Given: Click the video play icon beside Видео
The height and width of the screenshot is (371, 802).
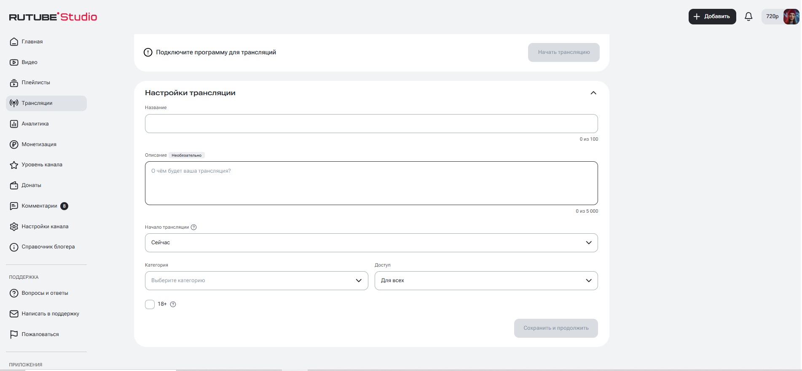Looking at the screenshot, I should click(x=14, y=62).
